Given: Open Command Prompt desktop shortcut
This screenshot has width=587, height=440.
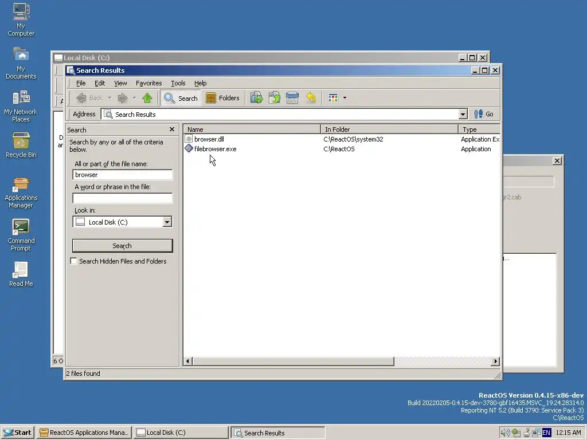Looking at the screenshot, I should [21, 235].
